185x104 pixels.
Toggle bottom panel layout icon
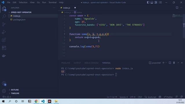pyautogui.click(x=152, y=2)
